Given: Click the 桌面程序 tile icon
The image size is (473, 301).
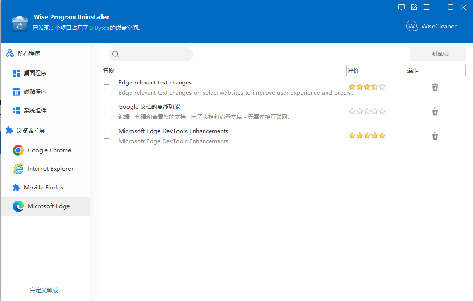Looking at the screenshot, I should coord(16,73).
